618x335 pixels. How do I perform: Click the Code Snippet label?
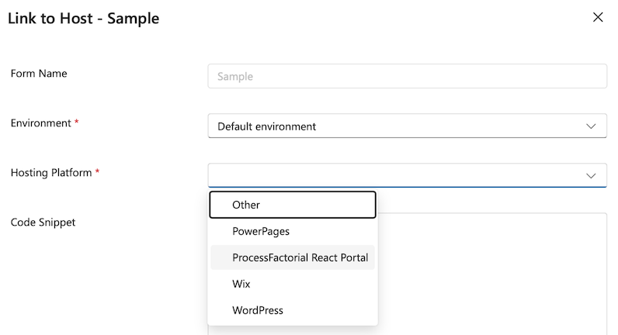[x=43, y=223]
